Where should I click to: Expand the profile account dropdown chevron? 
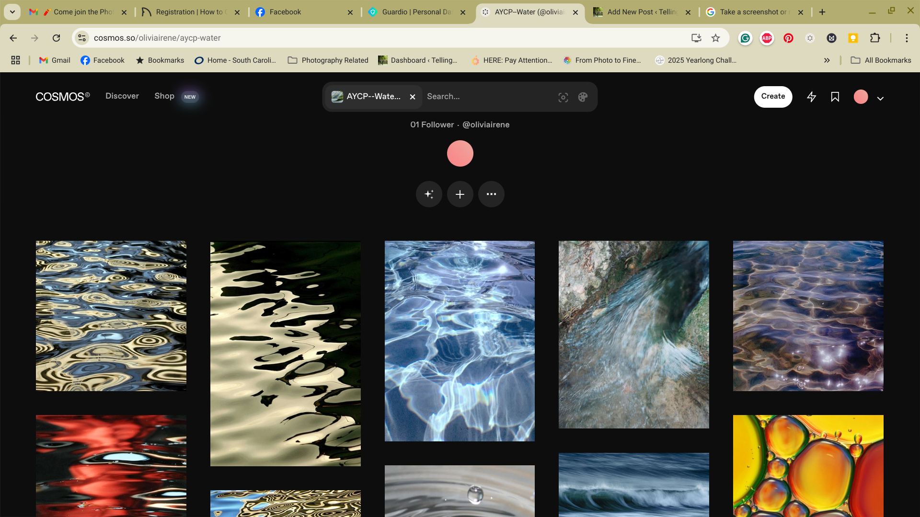point(880,98)
